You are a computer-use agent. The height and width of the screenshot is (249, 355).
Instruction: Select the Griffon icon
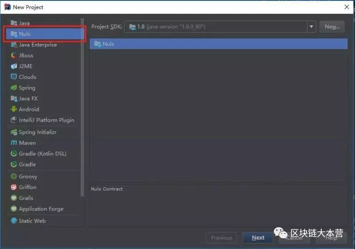pos(14,187)
